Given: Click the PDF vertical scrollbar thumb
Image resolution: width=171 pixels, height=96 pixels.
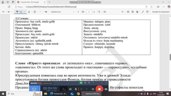Looking at the screenshot, I should pos(170,57).
